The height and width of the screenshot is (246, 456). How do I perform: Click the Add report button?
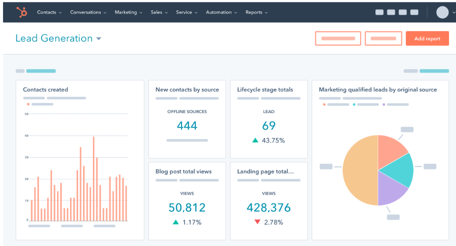427,39
